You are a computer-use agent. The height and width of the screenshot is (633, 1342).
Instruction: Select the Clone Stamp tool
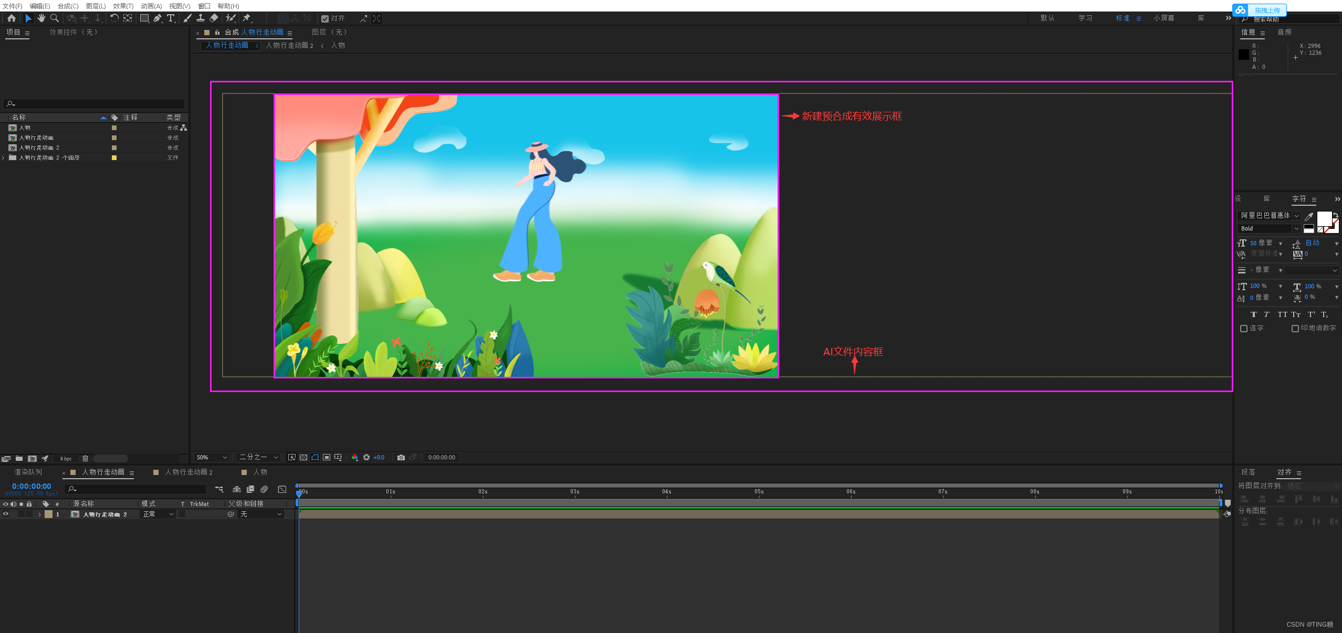coord(200,18)
